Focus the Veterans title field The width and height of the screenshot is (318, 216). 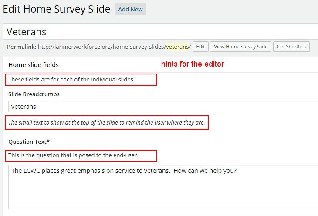tap(160, 32)
